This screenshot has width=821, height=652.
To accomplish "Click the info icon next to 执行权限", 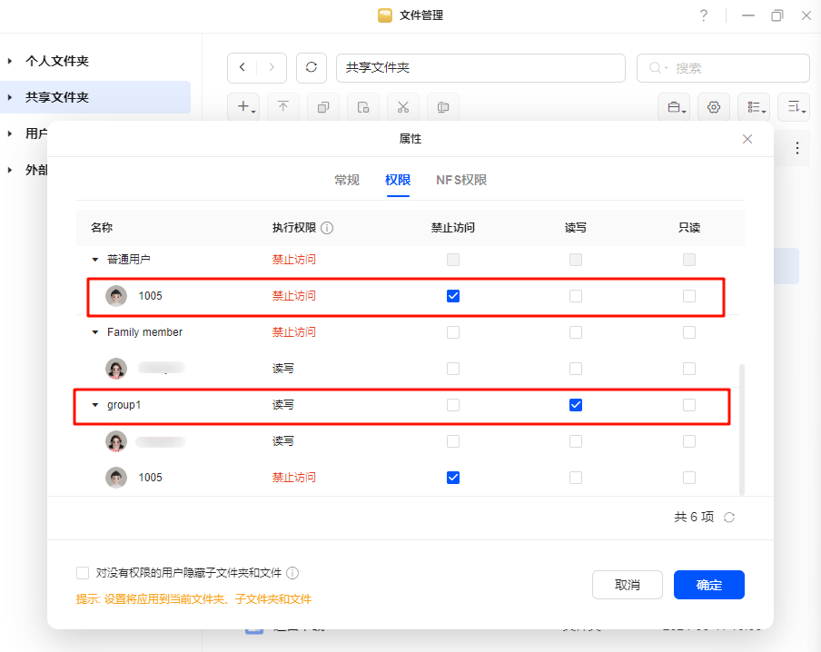I will click(x=327, y=228).
